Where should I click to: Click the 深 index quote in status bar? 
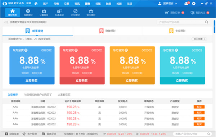[x=151, y=134]
